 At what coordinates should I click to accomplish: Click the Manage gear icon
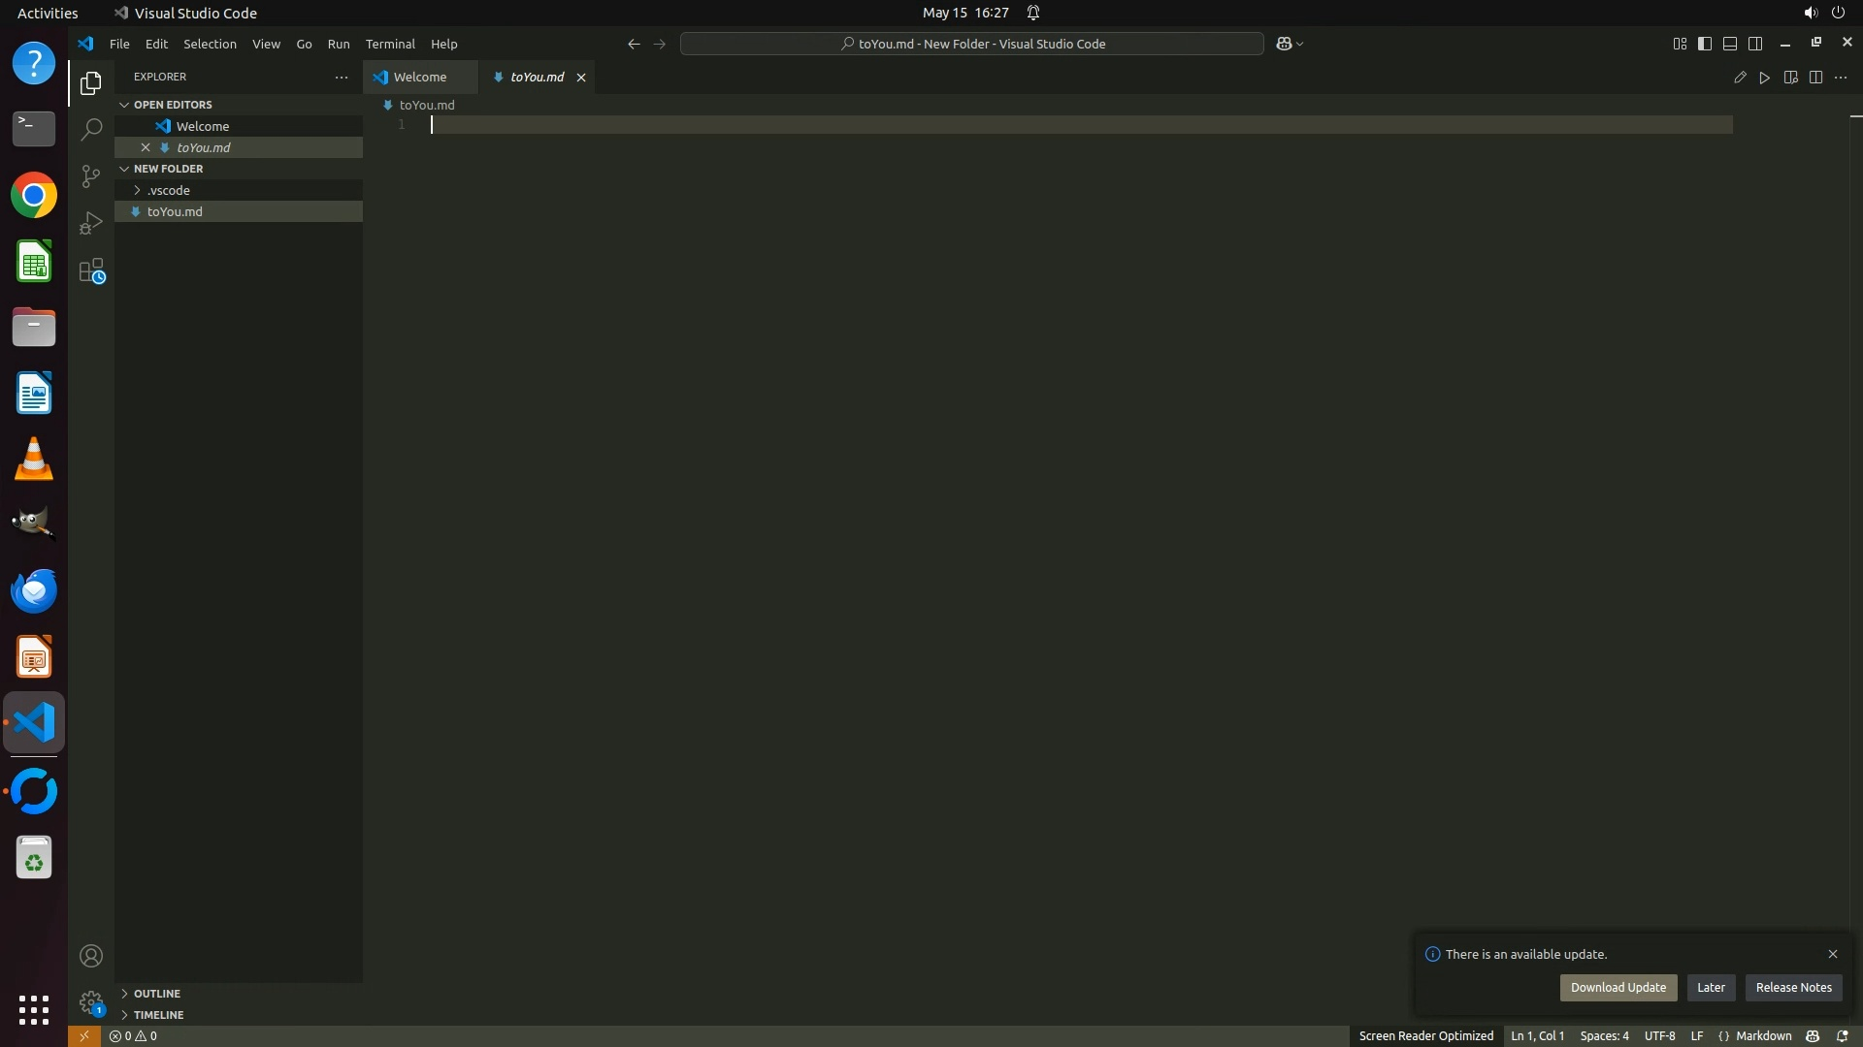point(90,1002)
